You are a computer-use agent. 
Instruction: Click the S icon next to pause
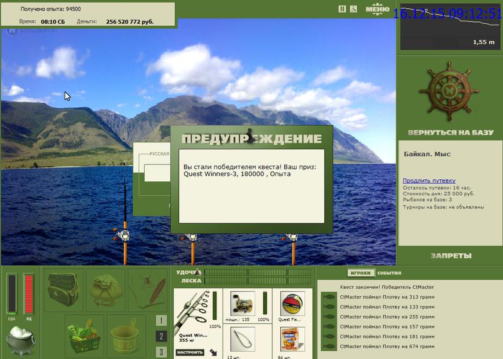coord(353,9)
